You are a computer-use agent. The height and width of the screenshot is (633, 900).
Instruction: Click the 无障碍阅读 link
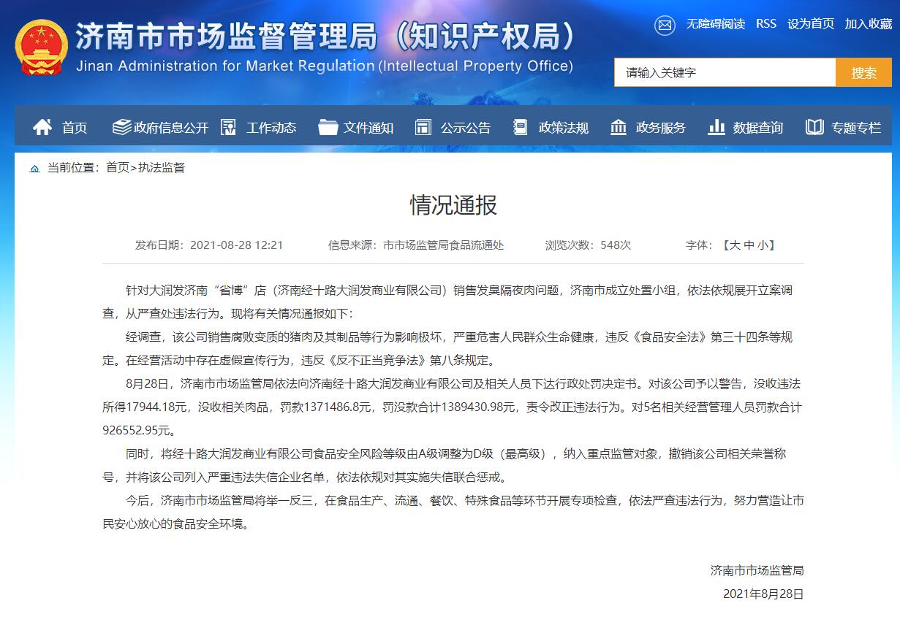pos(715,24)
